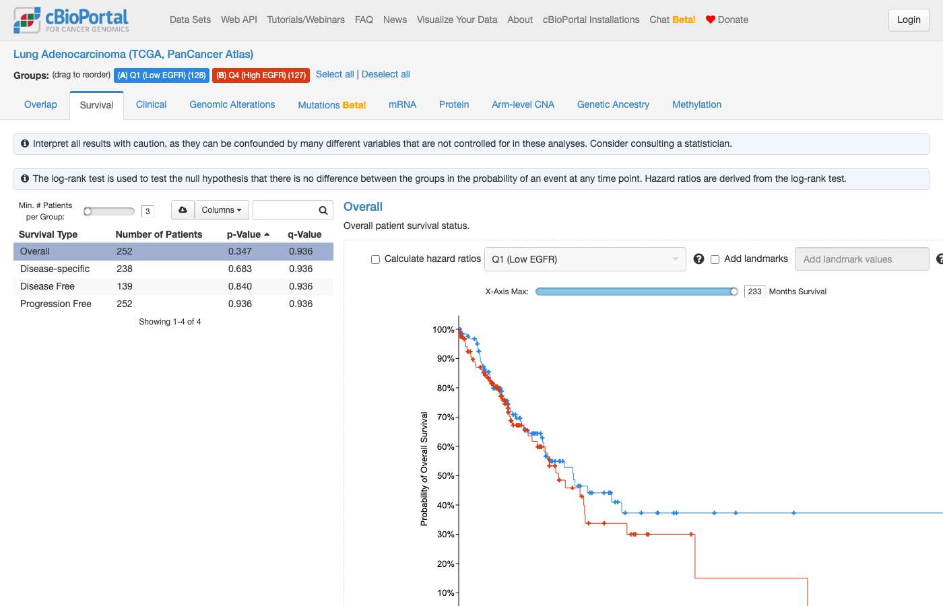This screenshot has height=606, width=943.
Task: Open the Arm-level CNA tab
Action: pos(523,104)
